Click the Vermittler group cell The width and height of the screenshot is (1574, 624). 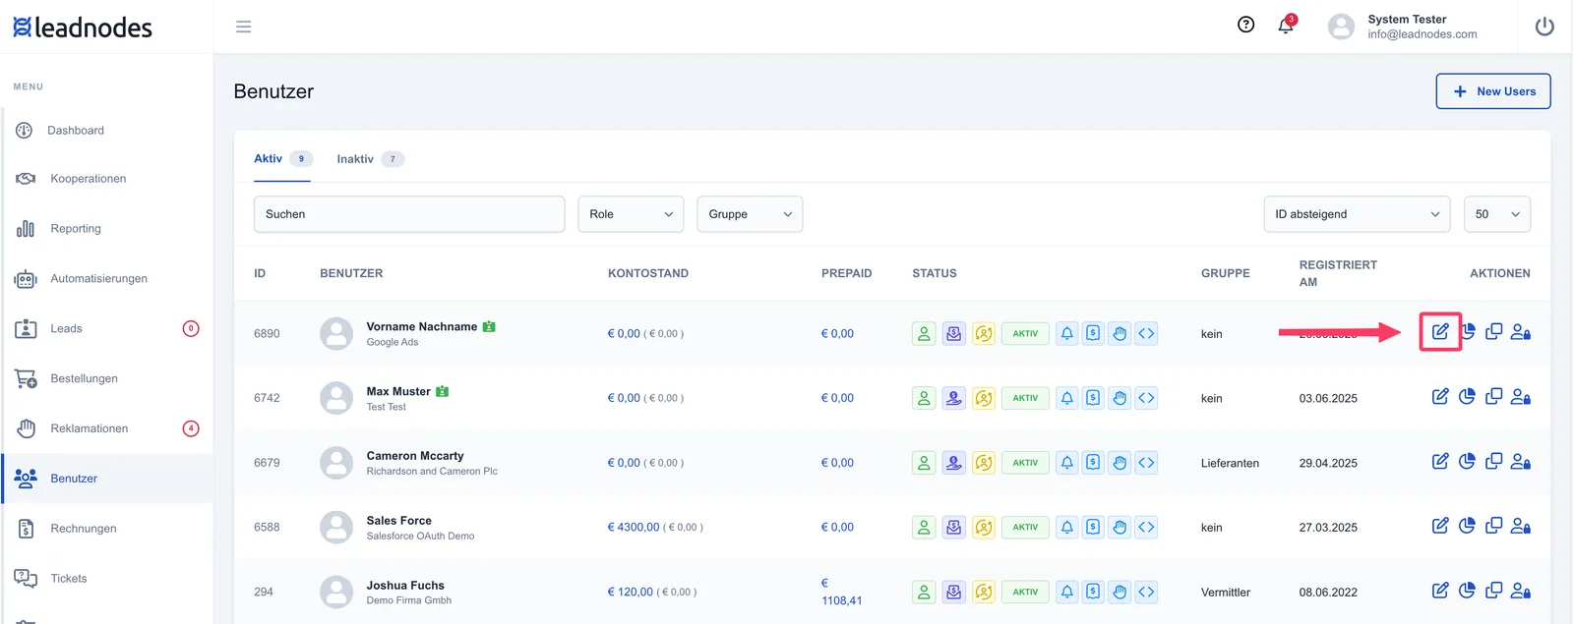tap(1226, 593)
